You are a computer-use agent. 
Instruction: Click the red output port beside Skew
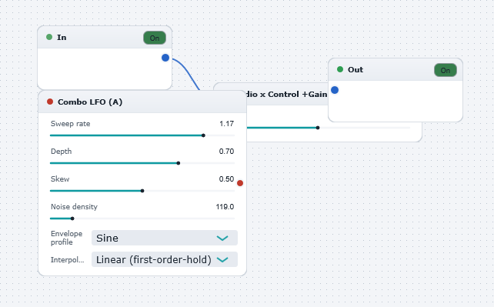point(240,183)
